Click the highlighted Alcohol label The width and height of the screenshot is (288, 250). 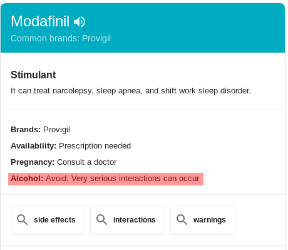27,179
